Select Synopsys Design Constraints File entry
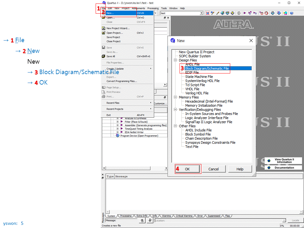Image resolution: width=304 pixels, height=228 pixels. point(210,142)
